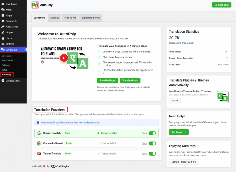This screenshot has height=172, width=236.
Task: Click the AutoPoly logo icon in header
Action: point(35,5)
